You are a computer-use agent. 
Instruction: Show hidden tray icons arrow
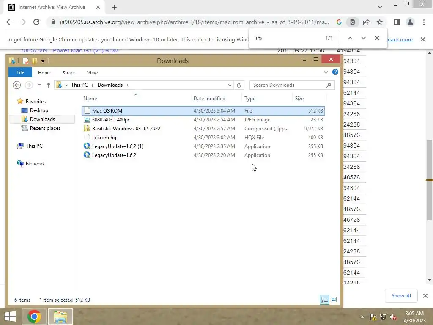[x=362, y=317]
